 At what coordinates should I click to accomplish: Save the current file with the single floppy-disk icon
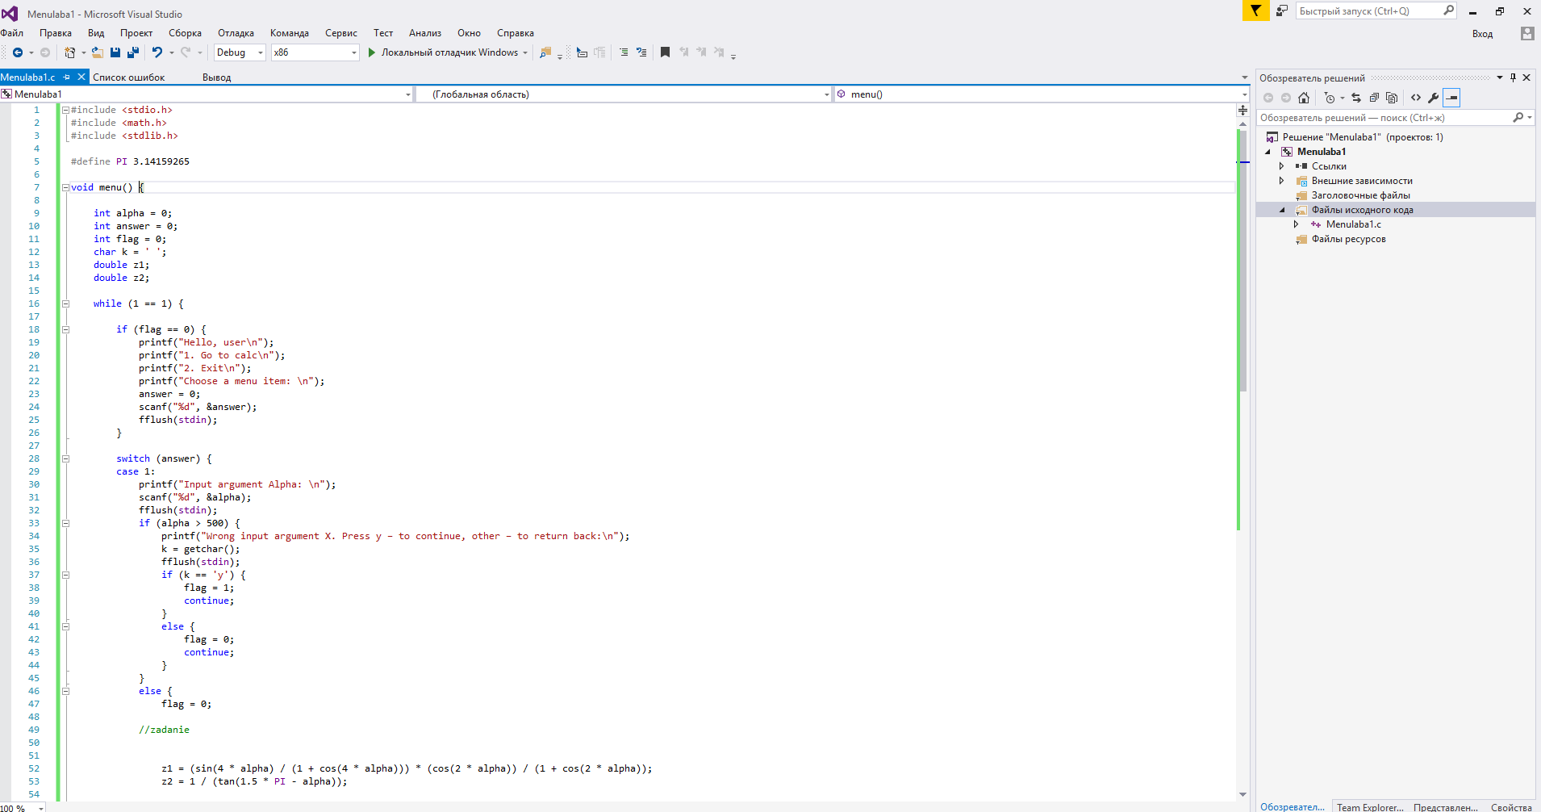click(x=115, y=52)
